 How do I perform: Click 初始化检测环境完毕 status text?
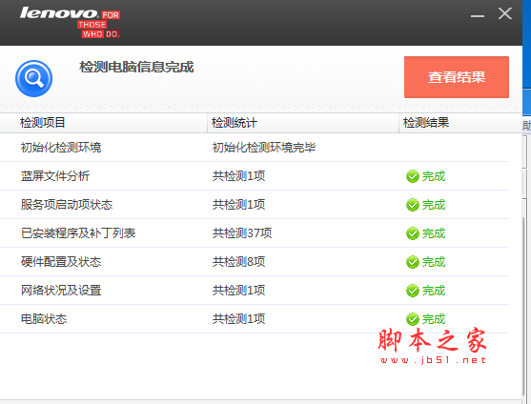(264, 148)
